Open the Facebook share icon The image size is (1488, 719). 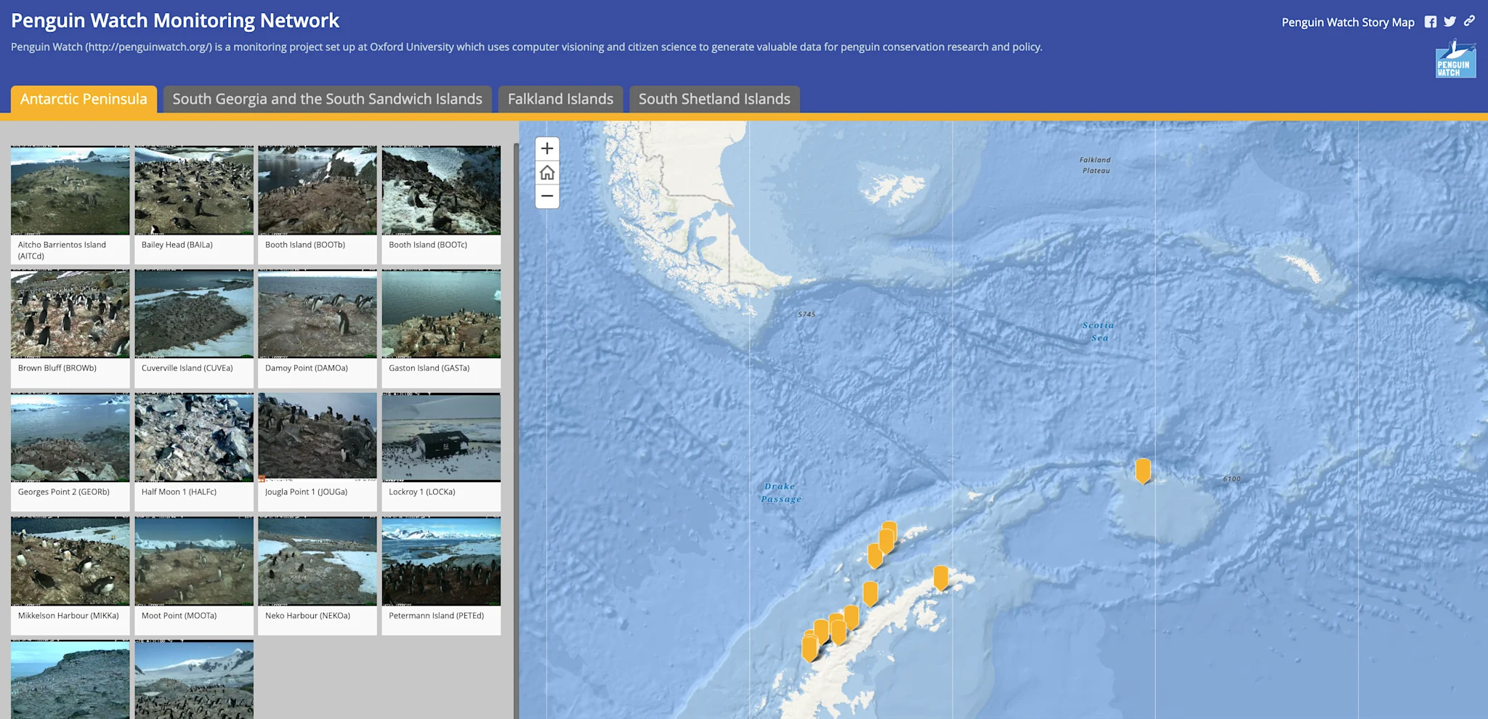click(1430, 22)
